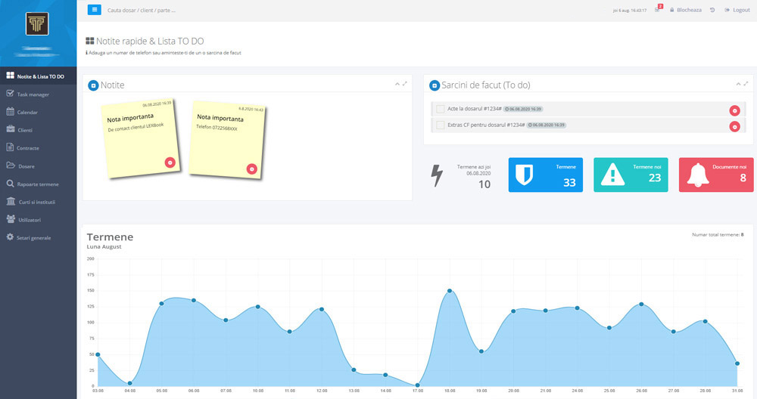Remove the 'Extras CF pentru dosarul' task
Image resolution: width=757 pixels, height=399 pixels.
(734, 126)
